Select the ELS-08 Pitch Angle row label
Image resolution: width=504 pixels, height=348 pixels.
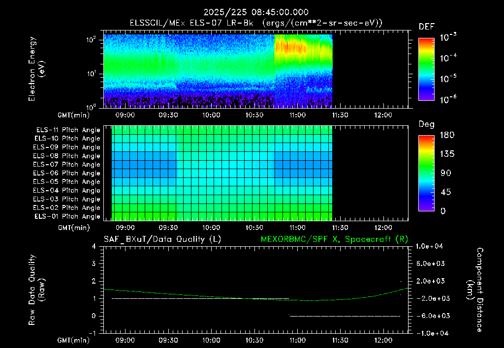[66, 156]
